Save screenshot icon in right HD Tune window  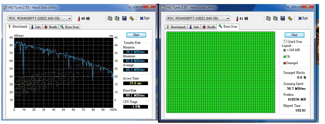tap(283, 18)
